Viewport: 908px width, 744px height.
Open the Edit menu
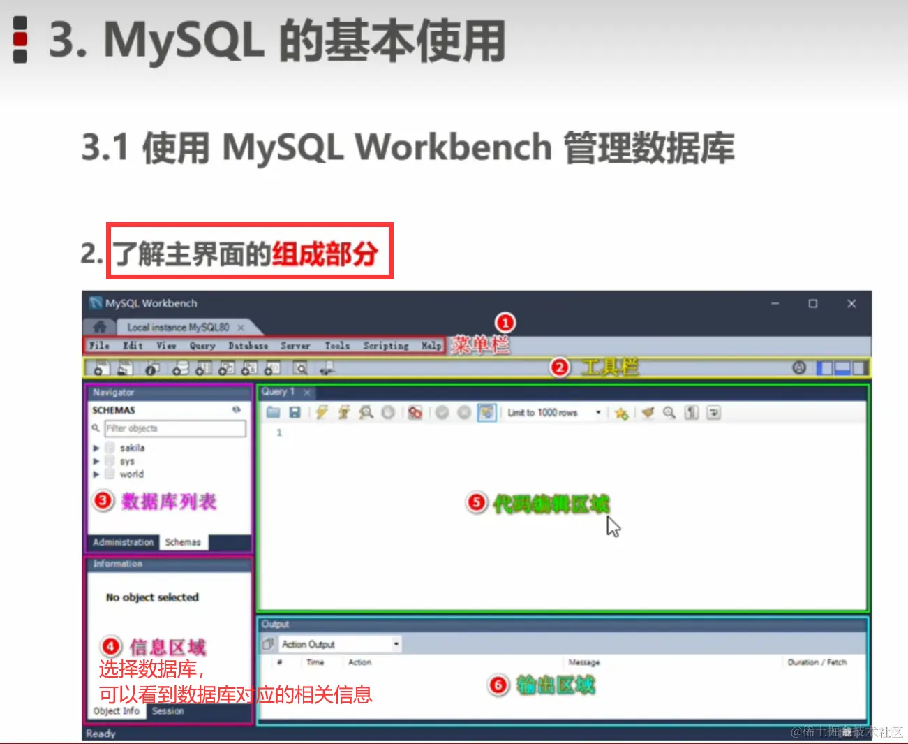pyautogui.click(x=133, y=345)
